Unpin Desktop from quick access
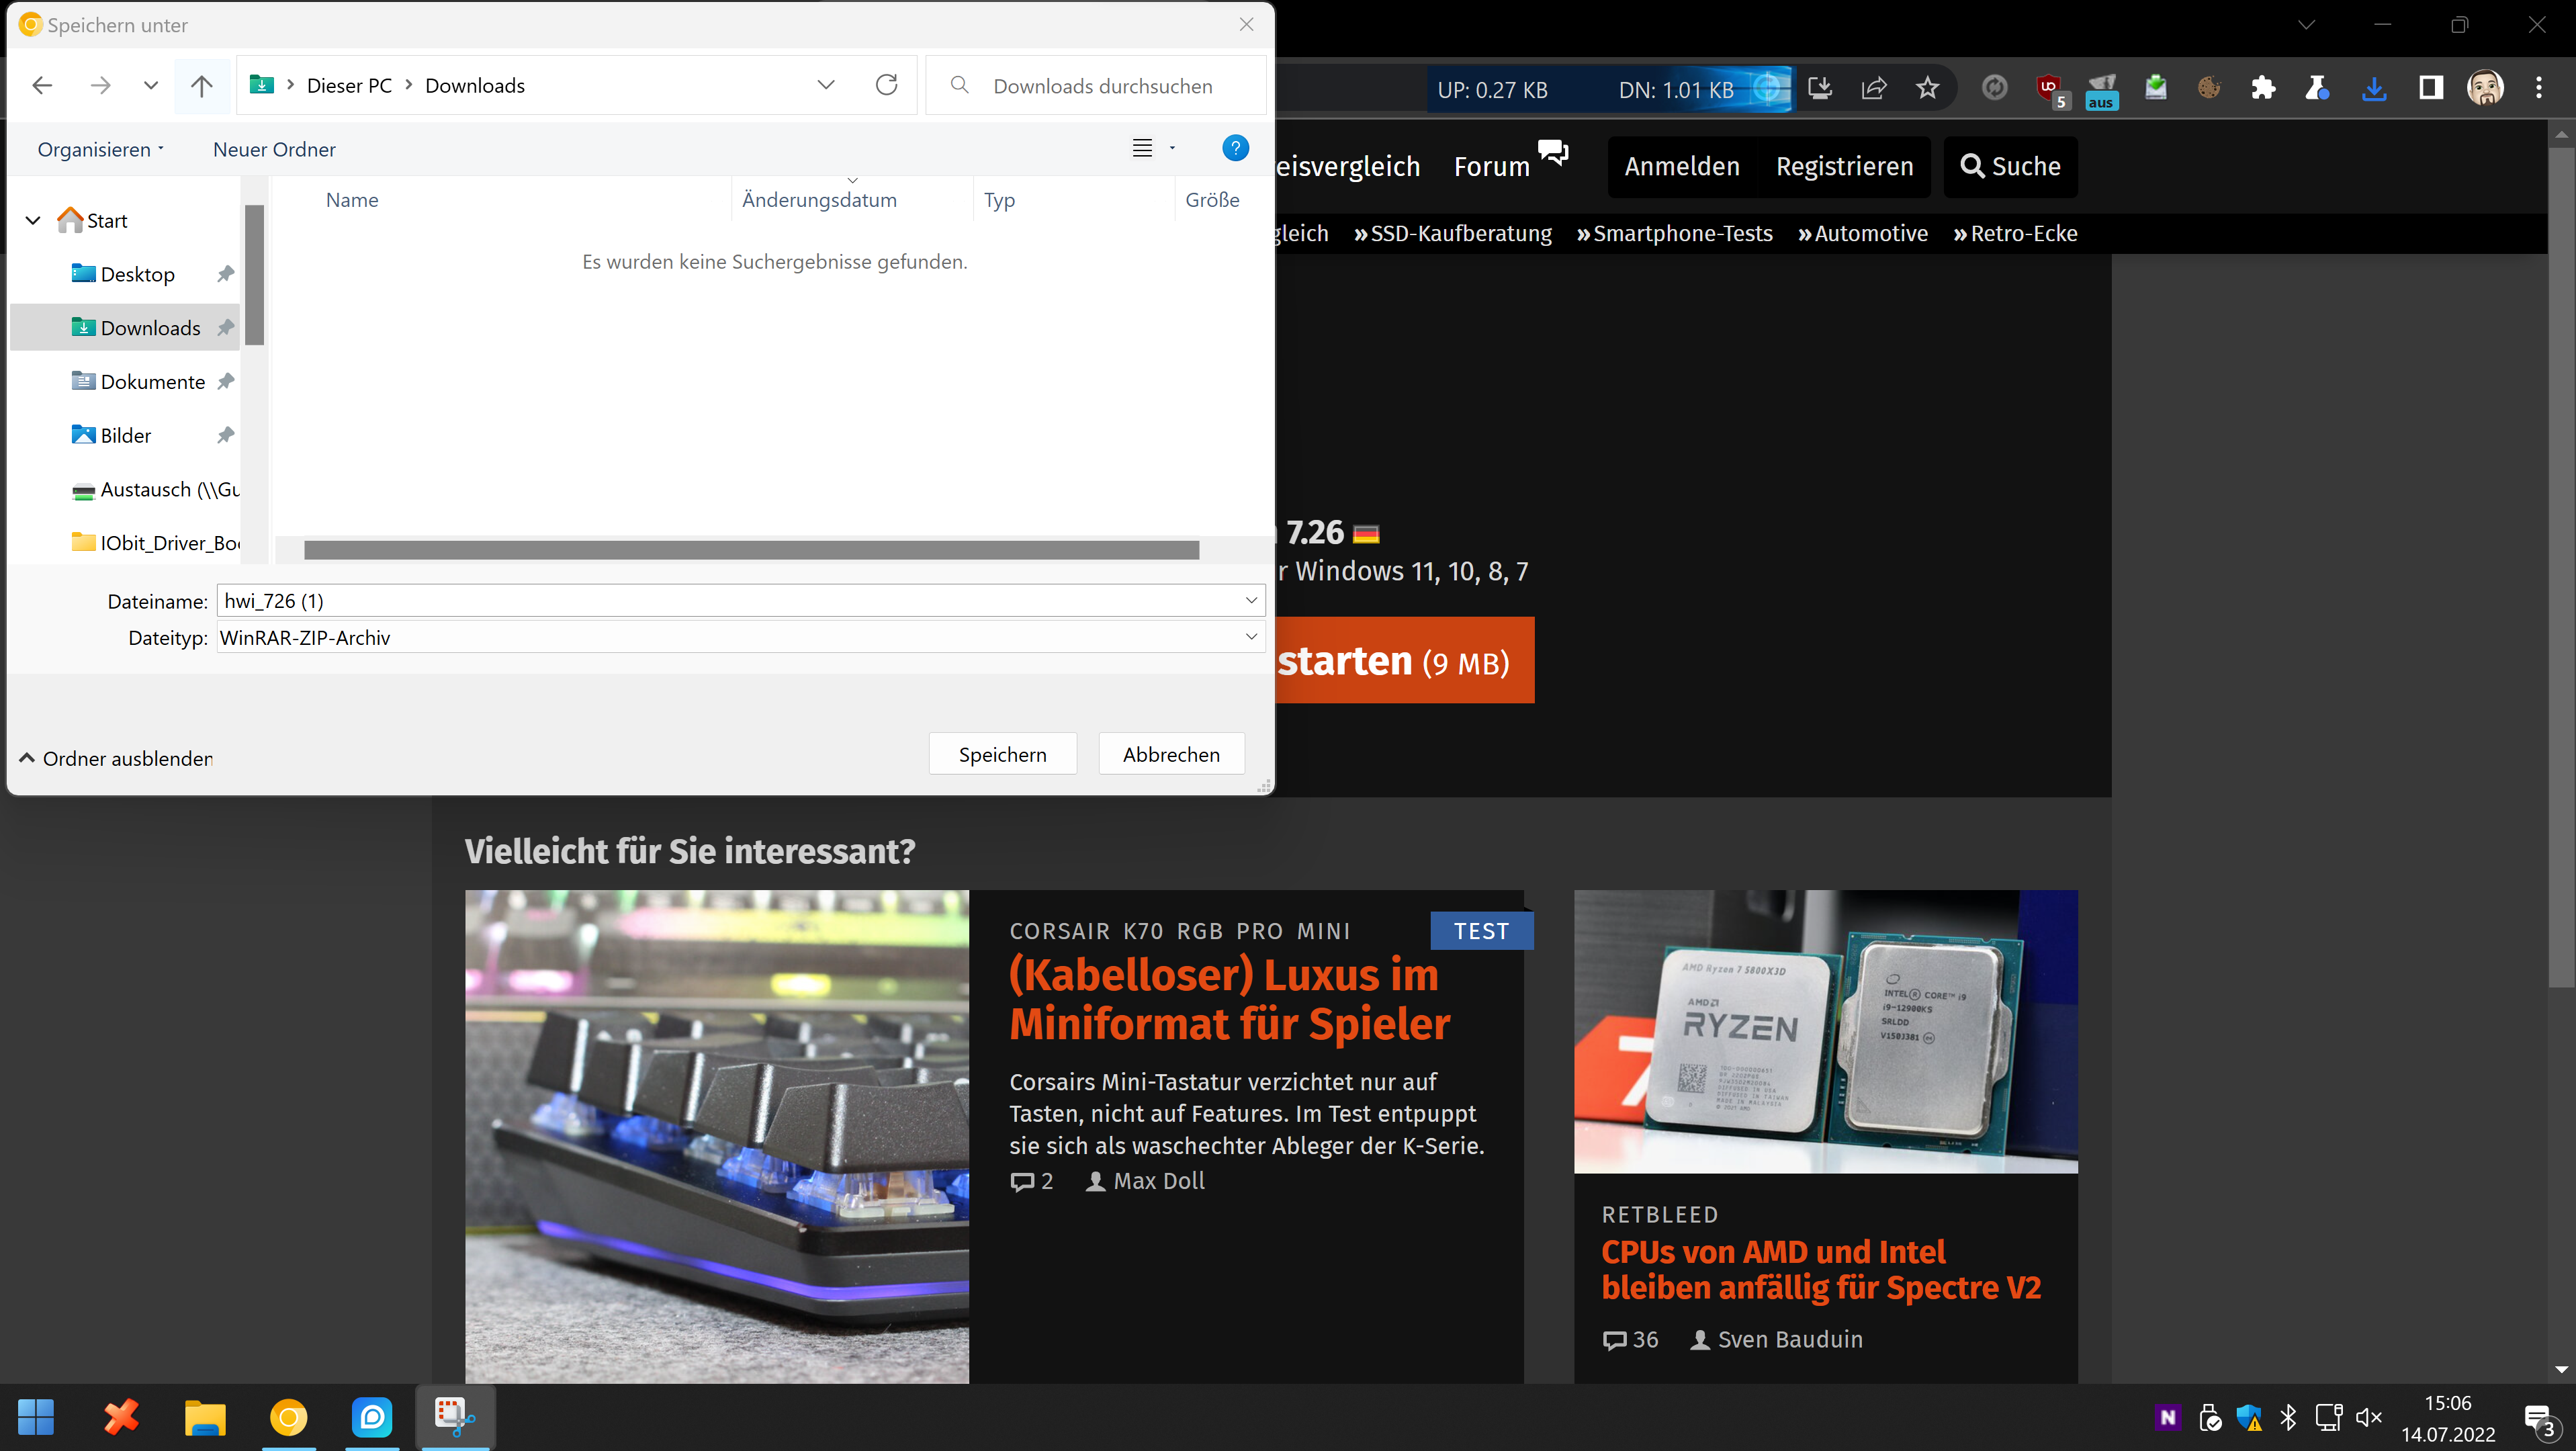The width and height of the screenshot is (2576, 1451). pos(225,274)
